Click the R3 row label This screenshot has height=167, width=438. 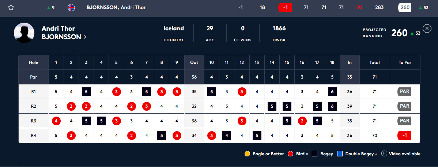(x=34, y=121)
